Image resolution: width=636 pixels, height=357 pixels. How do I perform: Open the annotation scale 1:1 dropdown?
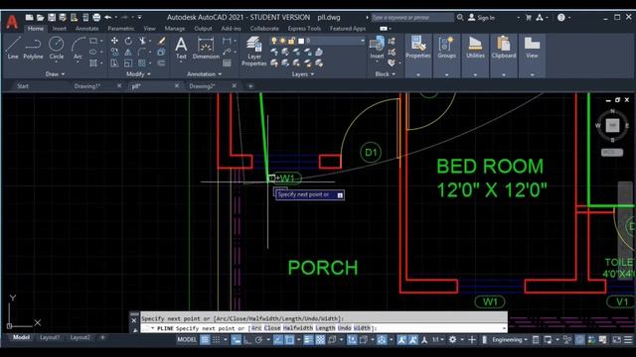click(x=437, y=339)
